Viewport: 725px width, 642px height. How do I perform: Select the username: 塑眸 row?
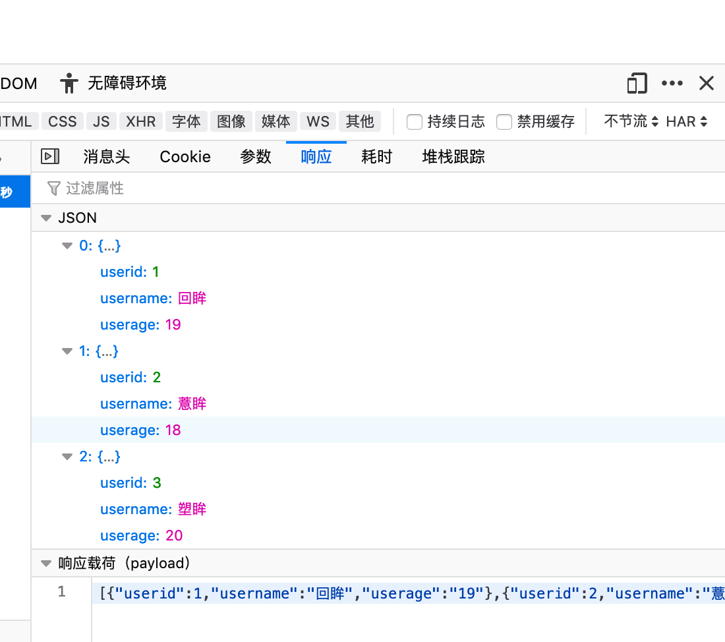click(x=378, y=510)
